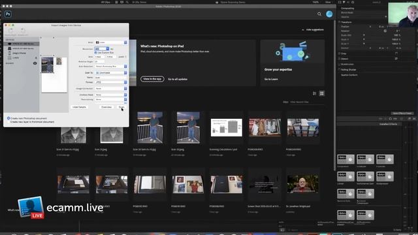The image size is (418, 235).
Task: Open the View menu in Final Cut viewer
Action: (x=328, y=2)
